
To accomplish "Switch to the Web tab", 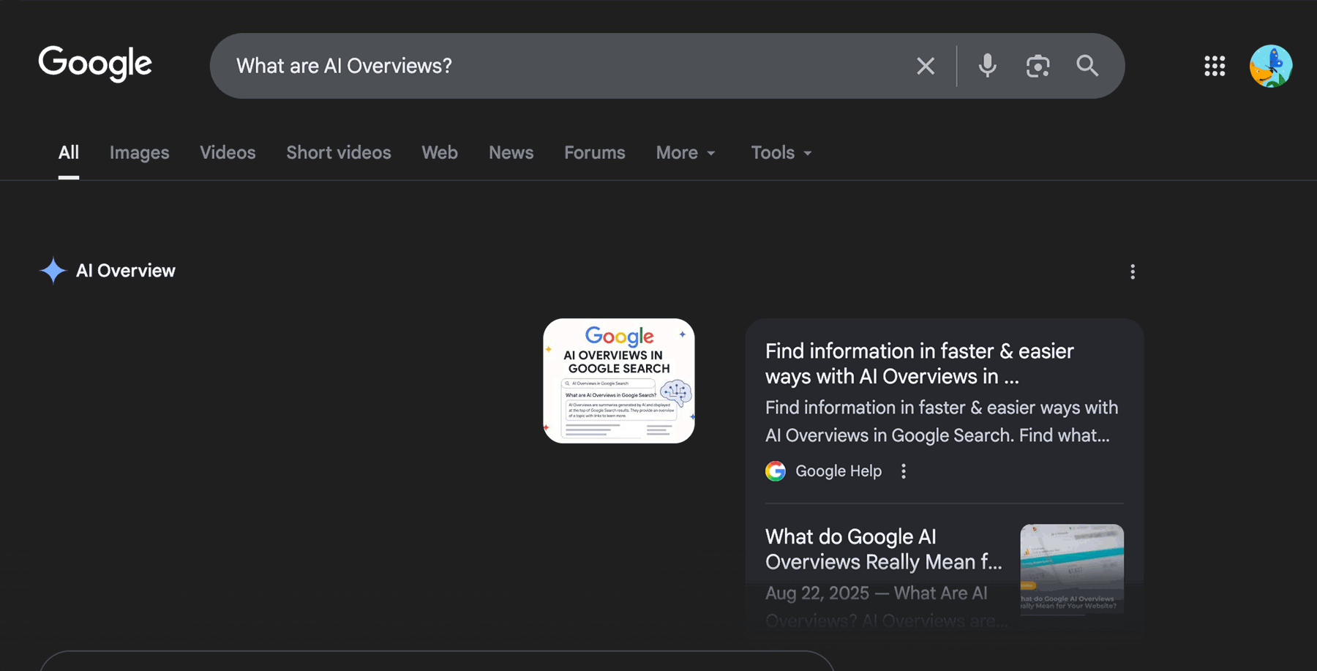I will [439, 152].
